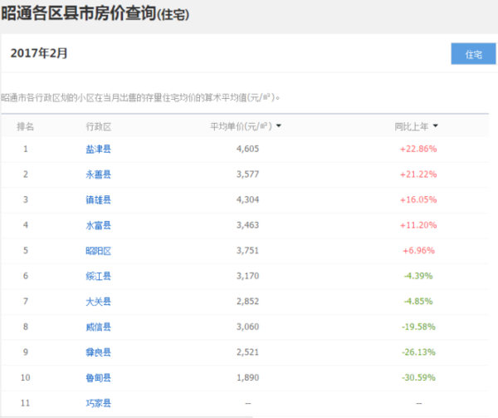Open the 巧家县 link in row 11

pyautogui.click(x=98, y=403)
